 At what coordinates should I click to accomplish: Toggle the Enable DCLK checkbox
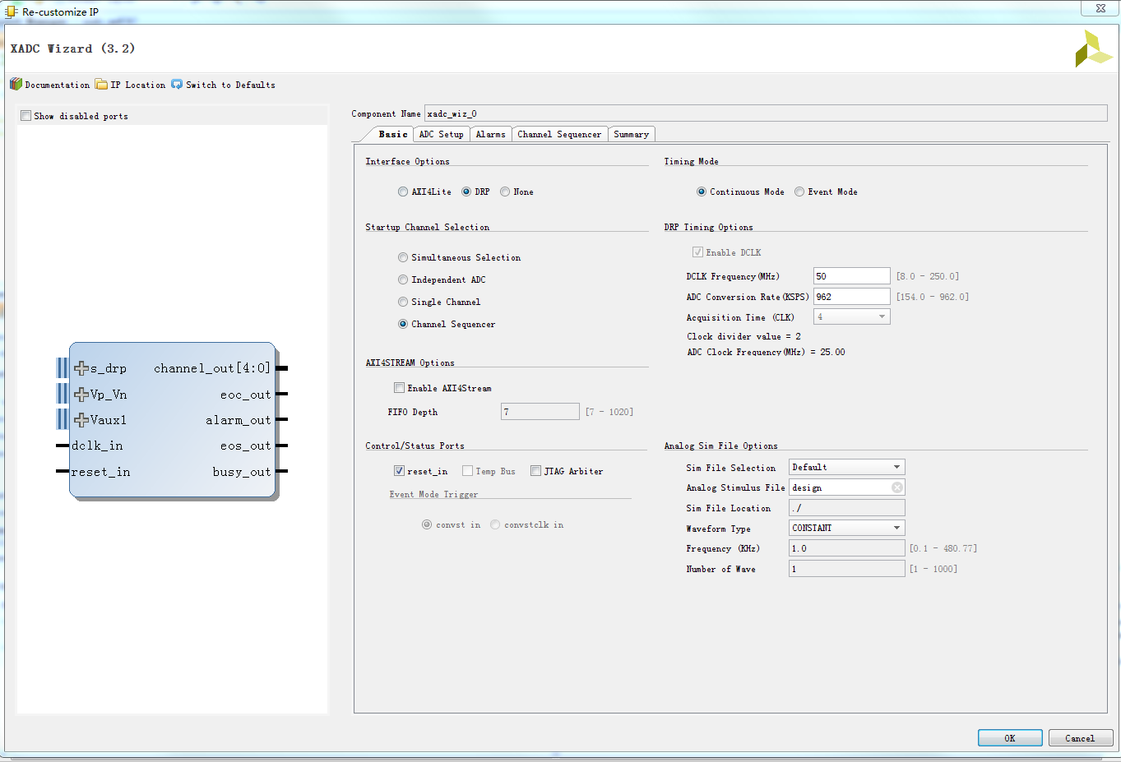(x=697, y=252)
